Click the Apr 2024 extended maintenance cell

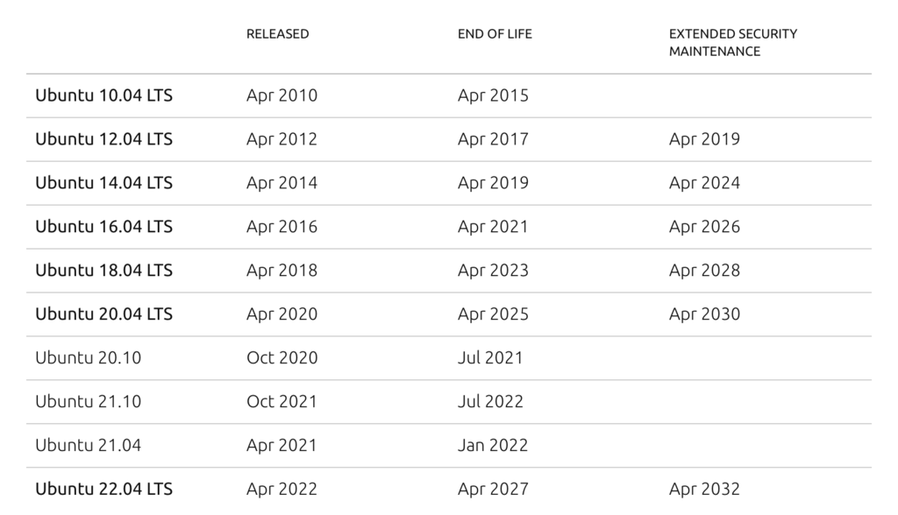click(704, 183)
